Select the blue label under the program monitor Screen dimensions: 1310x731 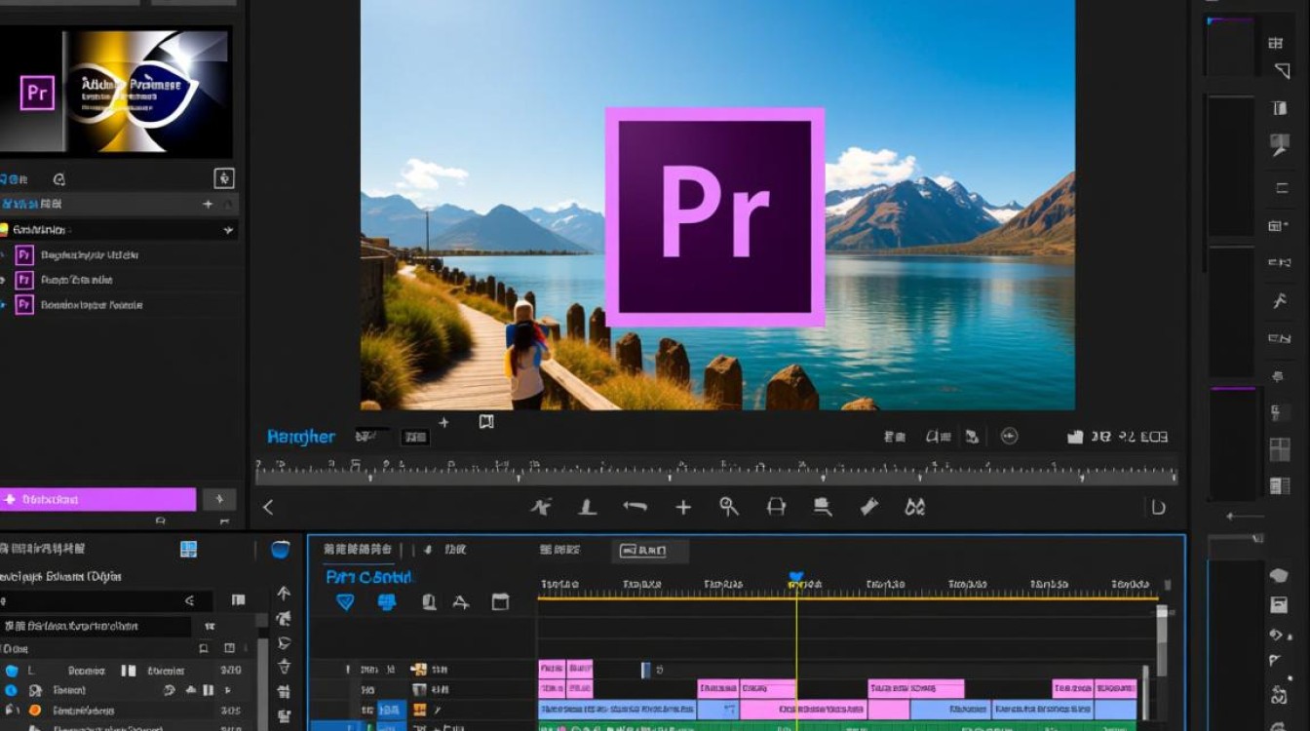301,437
